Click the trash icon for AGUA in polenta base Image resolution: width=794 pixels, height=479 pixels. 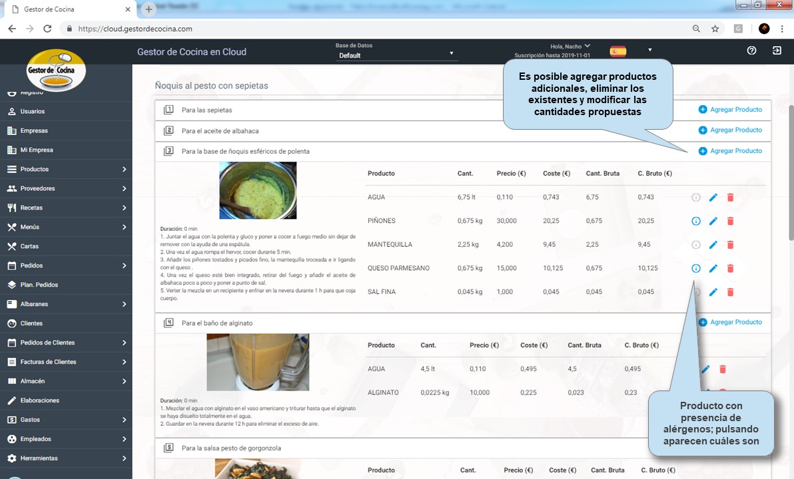(x=730, y=198)
